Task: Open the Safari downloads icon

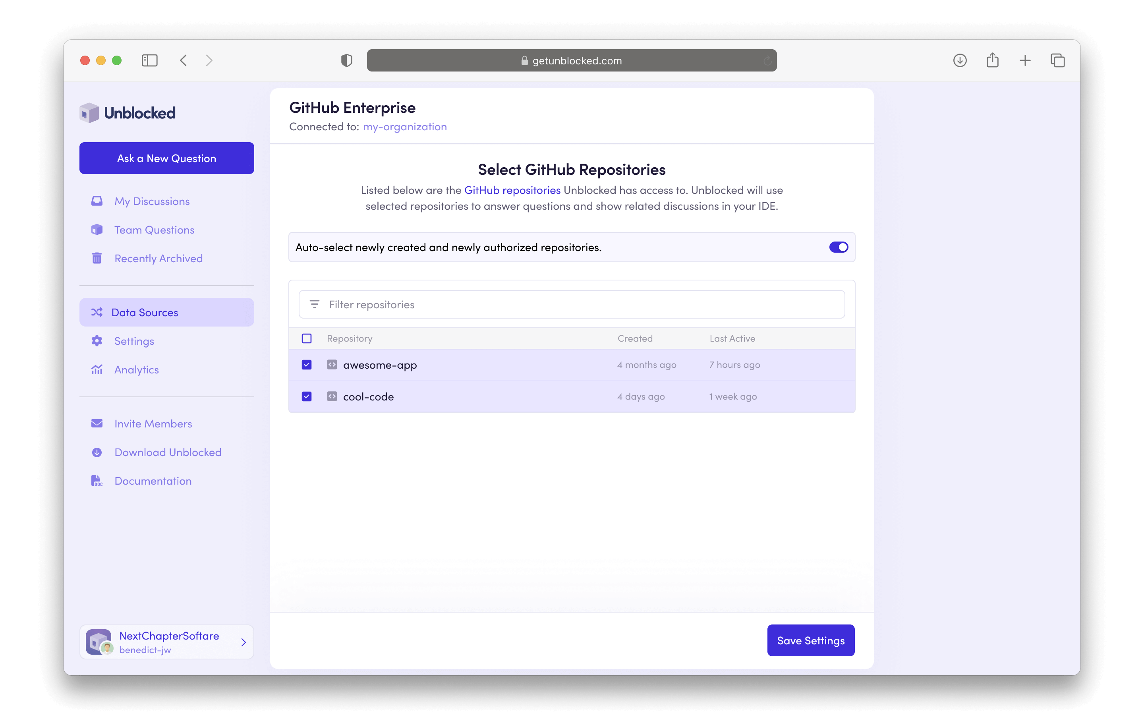Action: point(960,60)
